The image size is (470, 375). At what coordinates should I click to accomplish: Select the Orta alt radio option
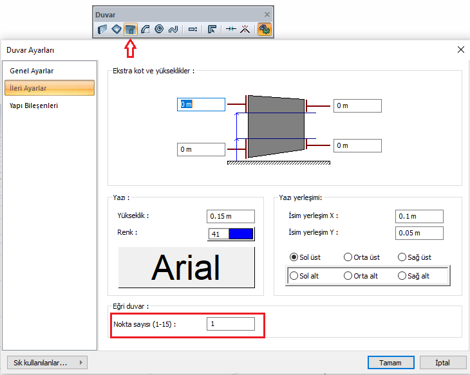pyautogui.click(x=348, y=276)
